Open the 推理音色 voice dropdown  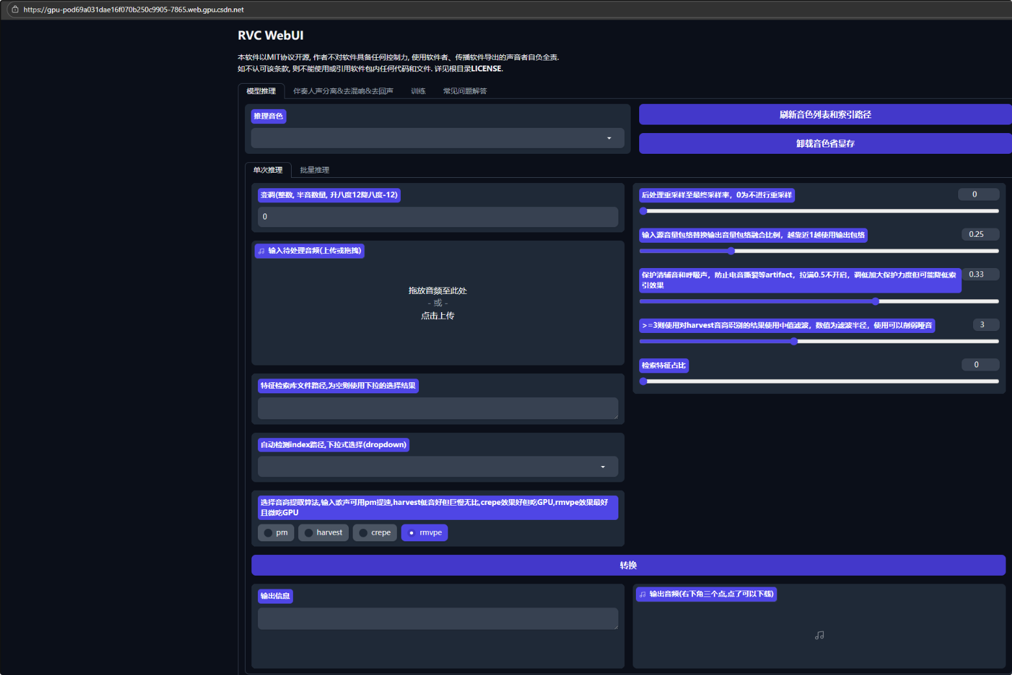coord(437,138)
